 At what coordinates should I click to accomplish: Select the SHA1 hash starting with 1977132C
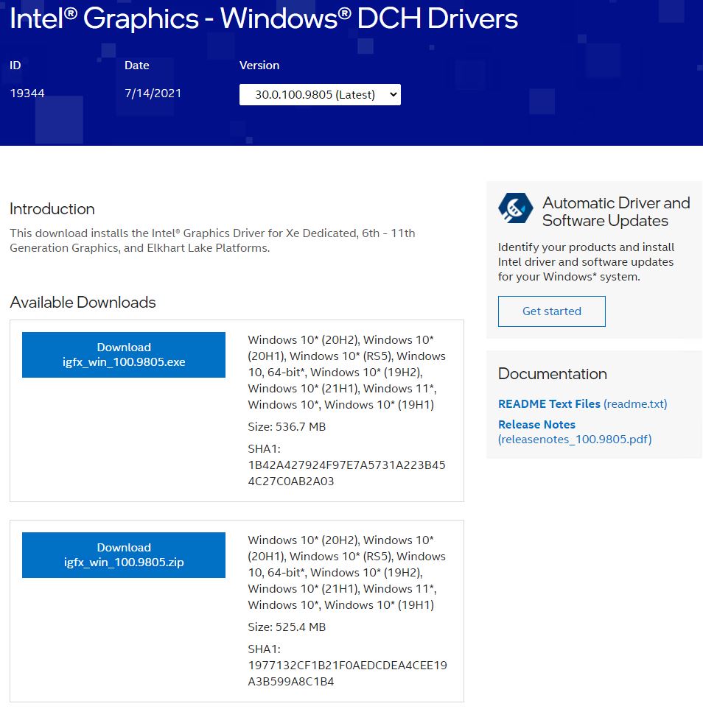pos(347,673)
